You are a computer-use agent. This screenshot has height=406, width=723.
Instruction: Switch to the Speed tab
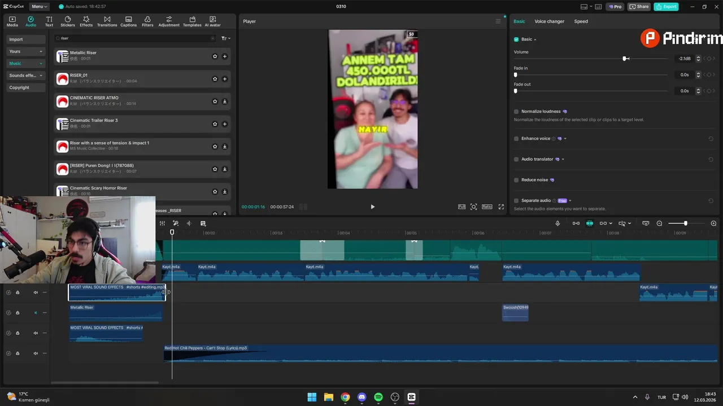(581, 21)
